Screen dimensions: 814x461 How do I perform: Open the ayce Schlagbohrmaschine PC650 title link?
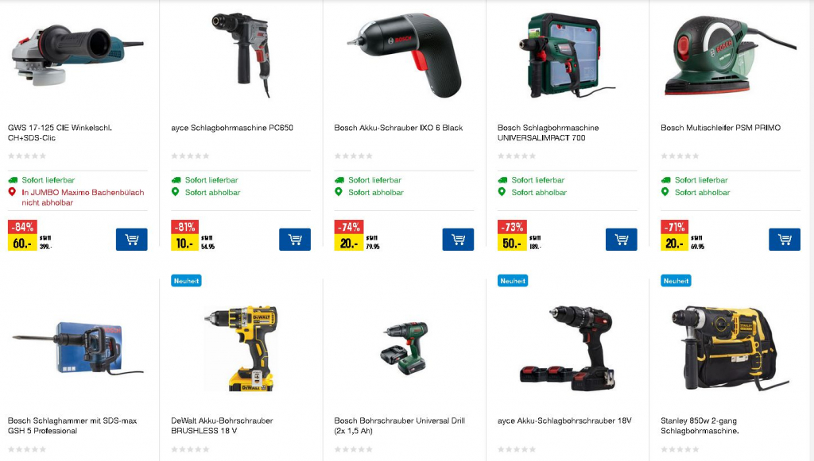click(x=232, y=128)
